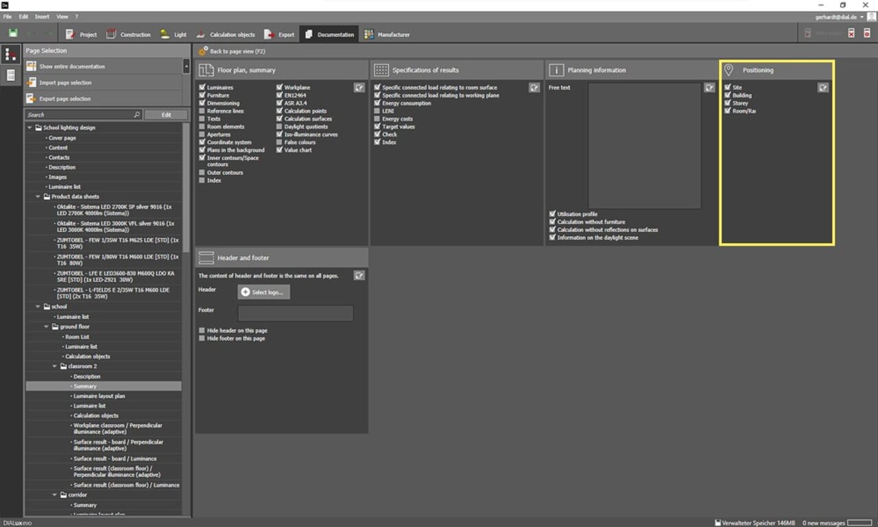Screen dimensions: 878x527
Task: Toggle Hide header on this page
Action: (x=202, y=331)
